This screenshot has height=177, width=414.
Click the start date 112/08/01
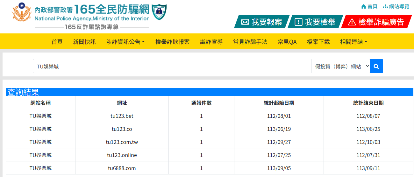[279, 116]
